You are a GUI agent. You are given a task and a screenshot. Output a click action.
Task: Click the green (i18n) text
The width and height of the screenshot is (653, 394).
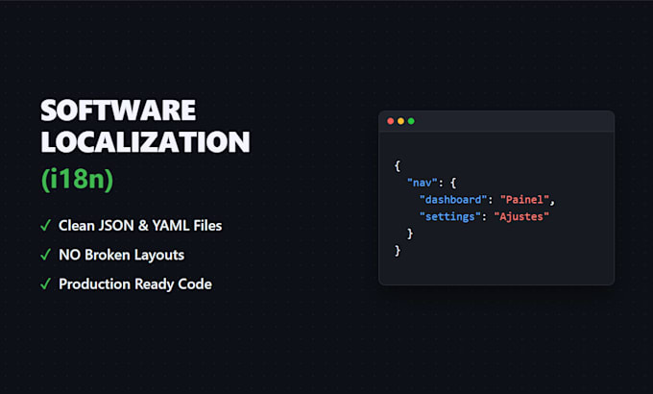pos(77,180)
